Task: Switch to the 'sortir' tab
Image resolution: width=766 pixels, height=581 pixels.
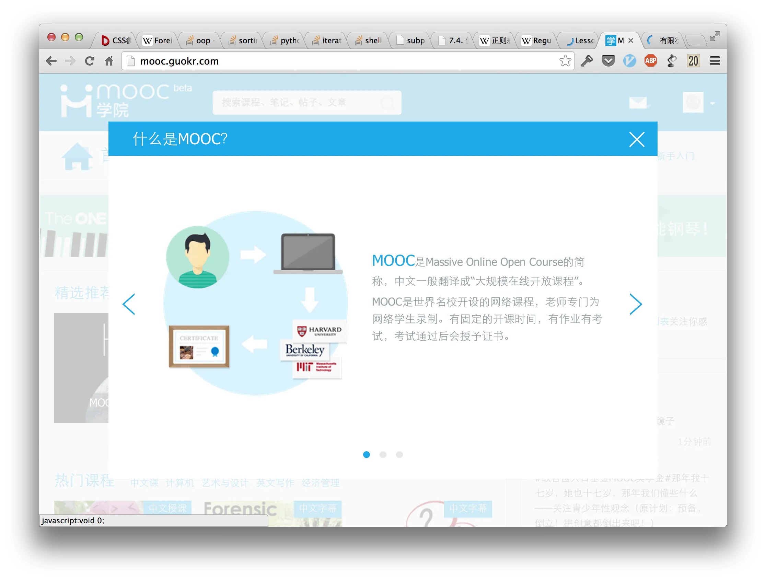Action: 242,41
